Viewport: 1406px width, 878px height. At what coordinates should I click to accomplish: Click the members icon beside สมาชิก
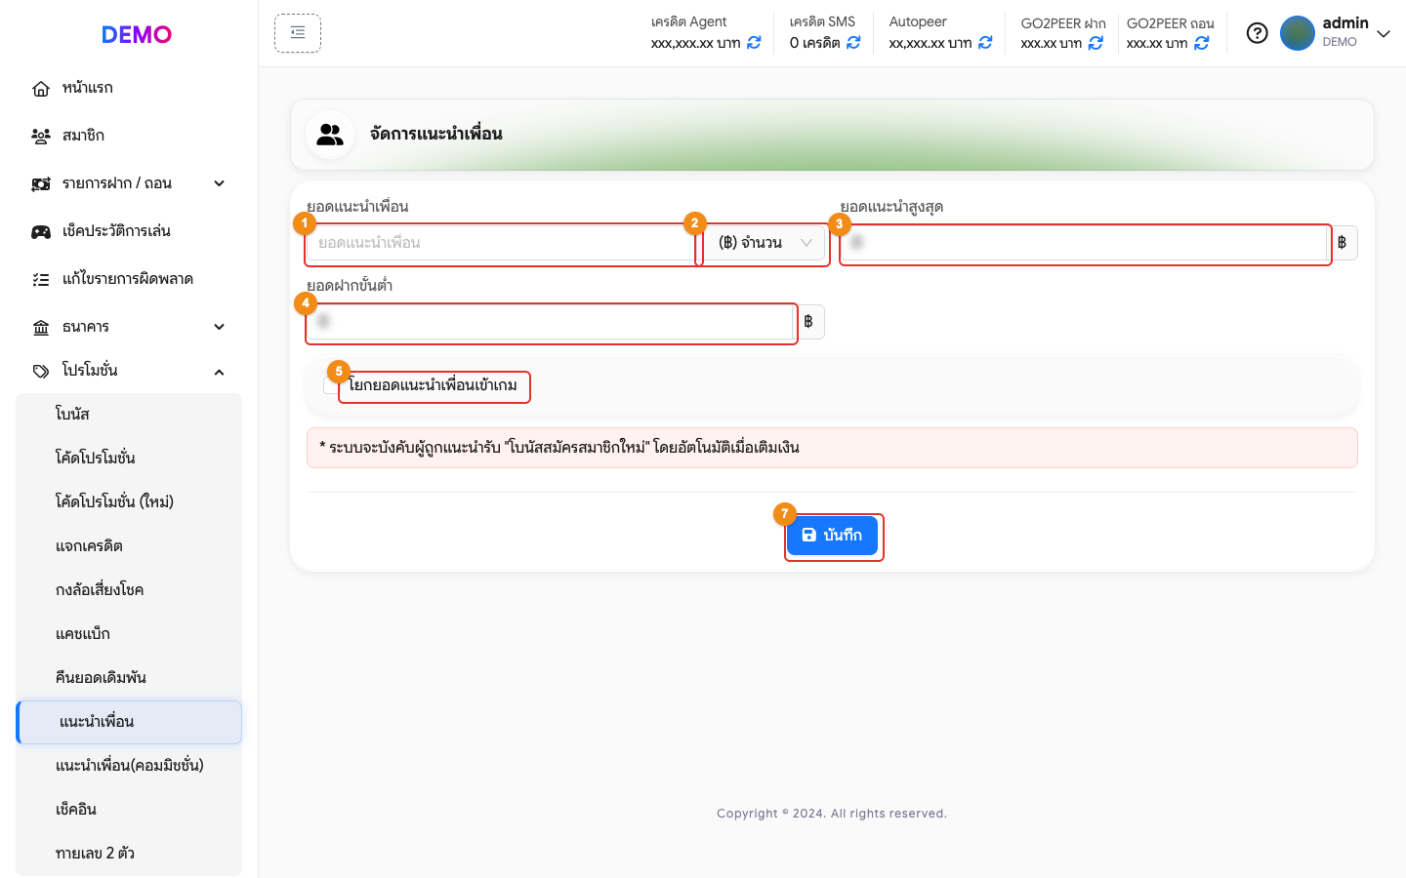tap(41, 136)
